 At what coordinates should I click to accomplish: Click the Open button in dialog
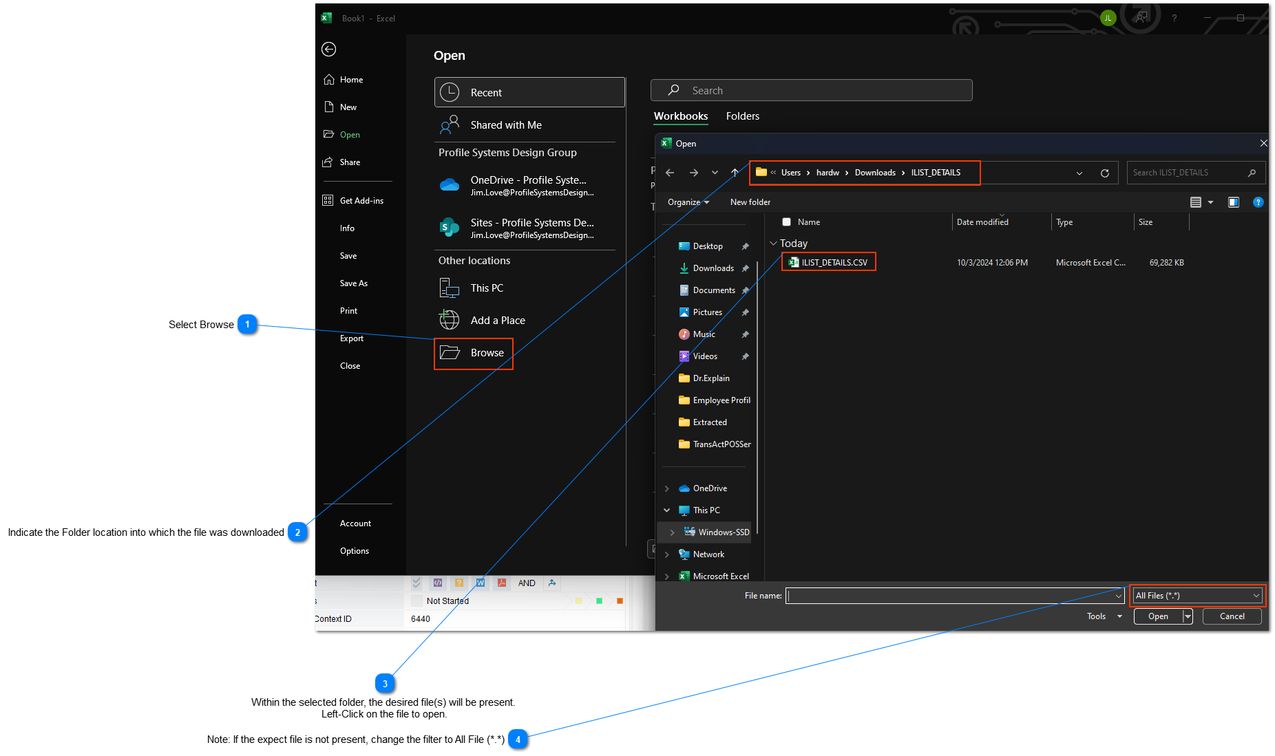(1158, 616)
